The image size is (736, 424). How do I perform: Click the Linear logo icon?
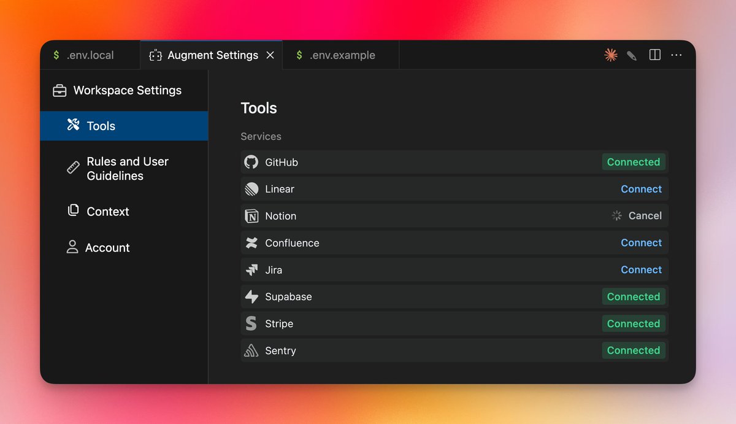251,189
